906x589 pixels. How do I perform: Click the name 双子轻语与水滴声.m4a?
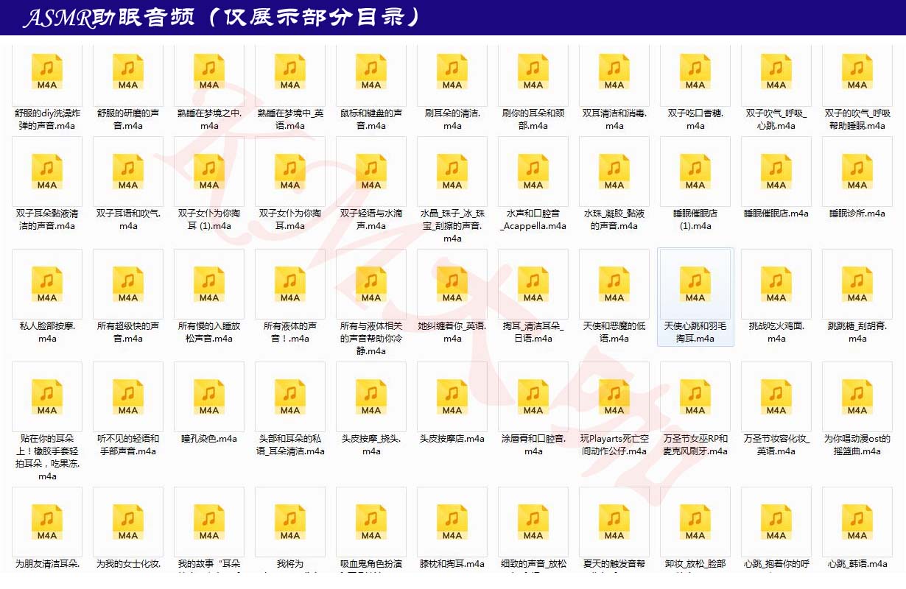(371, 219)
